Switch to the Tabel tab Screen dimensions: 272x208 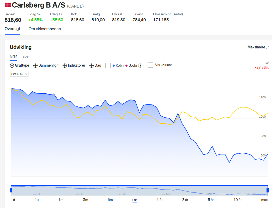point(25,56)
